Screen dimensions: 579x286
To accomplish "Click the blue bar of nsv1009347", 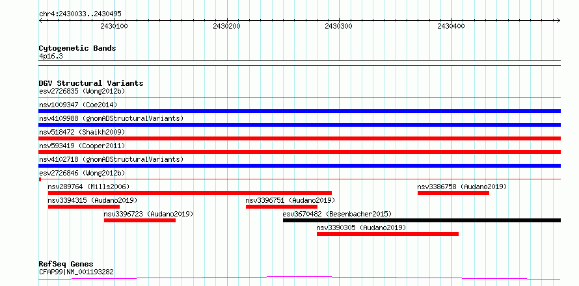I will click(x=299, y=111).
